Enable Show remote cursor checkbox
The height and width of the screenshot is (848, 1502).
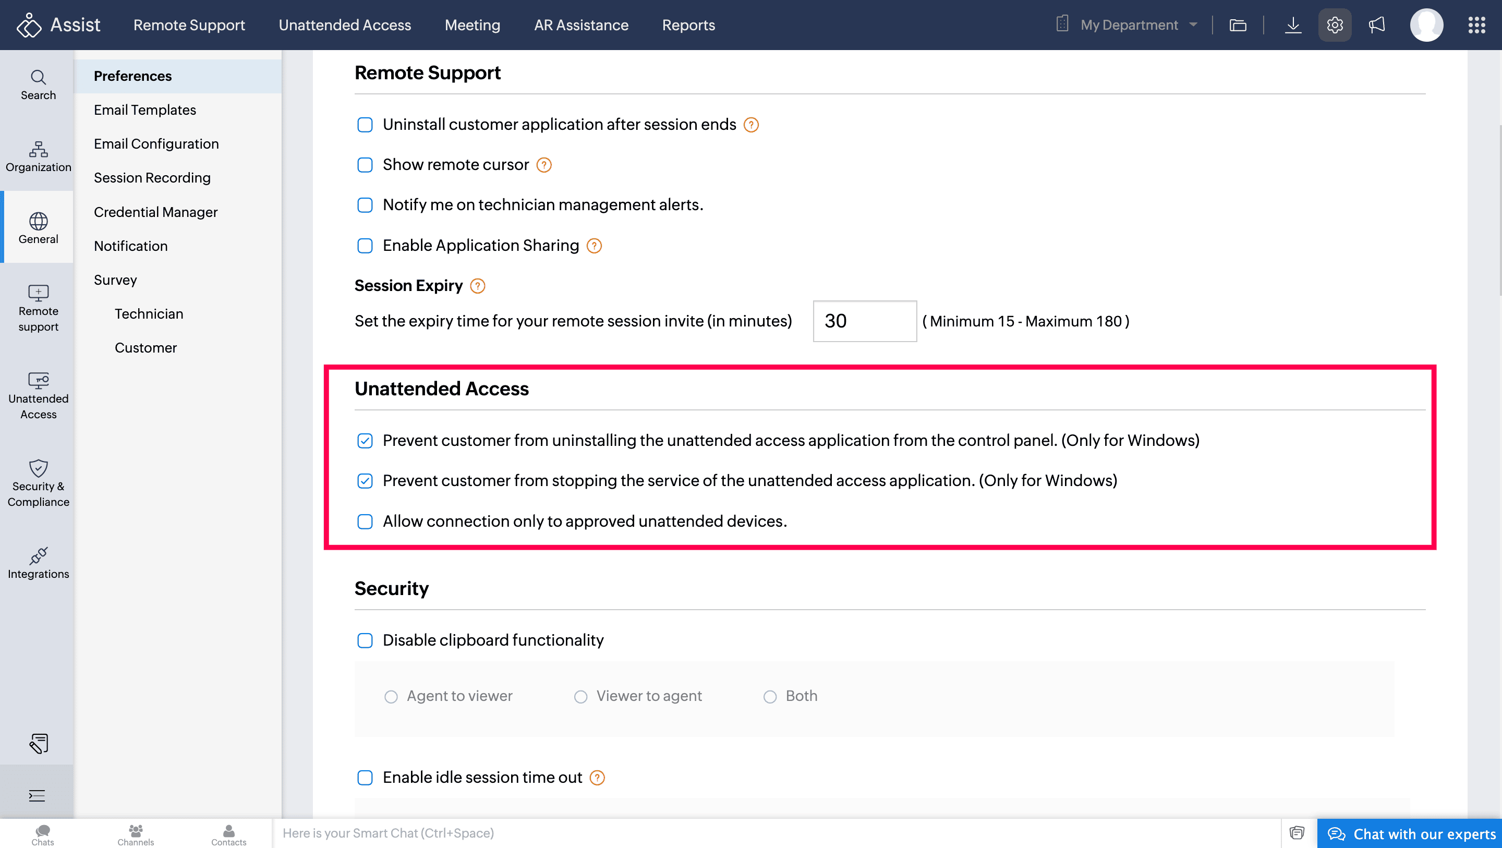365,165
